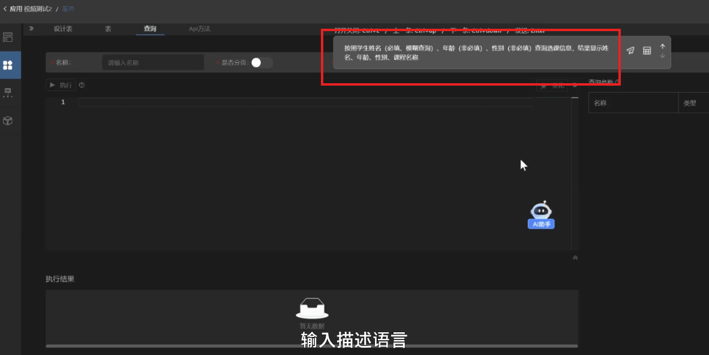Open the flow diagram icon in left sidebar

[8, 93]
